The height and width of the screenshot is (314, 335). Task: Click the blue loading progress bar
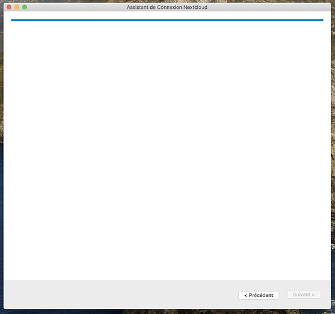click(167, 20)
